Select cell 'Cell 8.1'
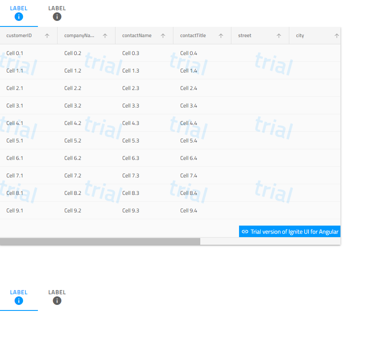The width and height of the screenshot is (392, 345). (x=29, y=193)
